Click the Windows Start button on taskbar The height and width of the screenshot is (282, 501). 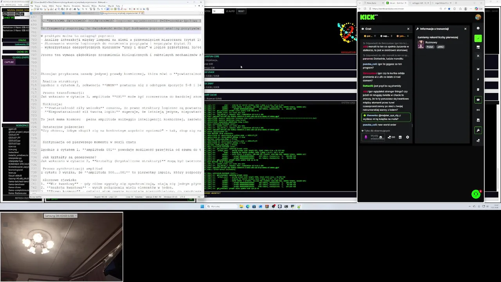[x=202, y=206]
